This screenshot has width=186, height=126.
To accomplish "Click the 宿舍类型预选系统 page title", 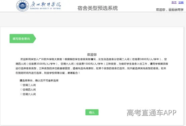I will point(98,8).
